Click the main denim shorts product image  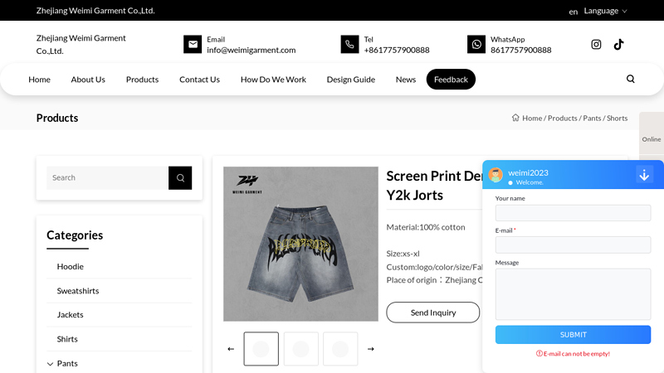point(300,244)
